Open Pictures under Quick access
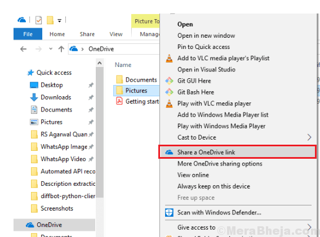This screenshot has height=237, width=320. pyautogui.click(x=51, y=122)
